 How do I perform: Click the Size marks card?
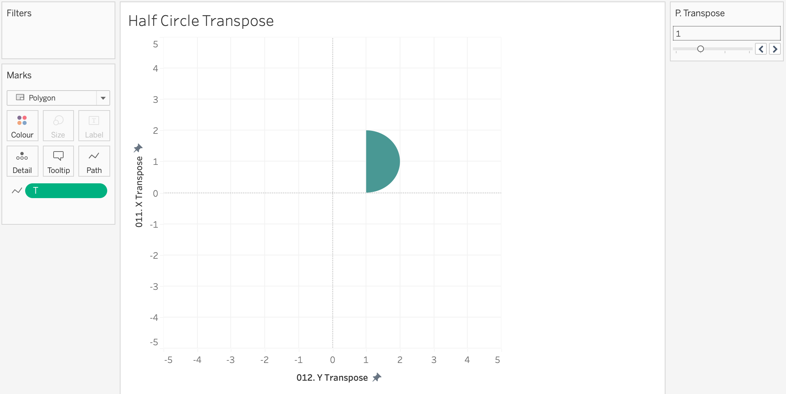(58, 126)
